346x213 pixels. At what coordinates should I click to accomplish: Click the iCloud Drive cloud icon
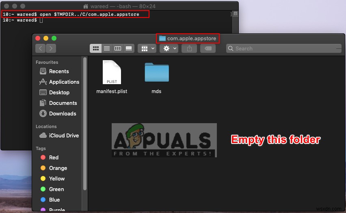click(43, 135)
